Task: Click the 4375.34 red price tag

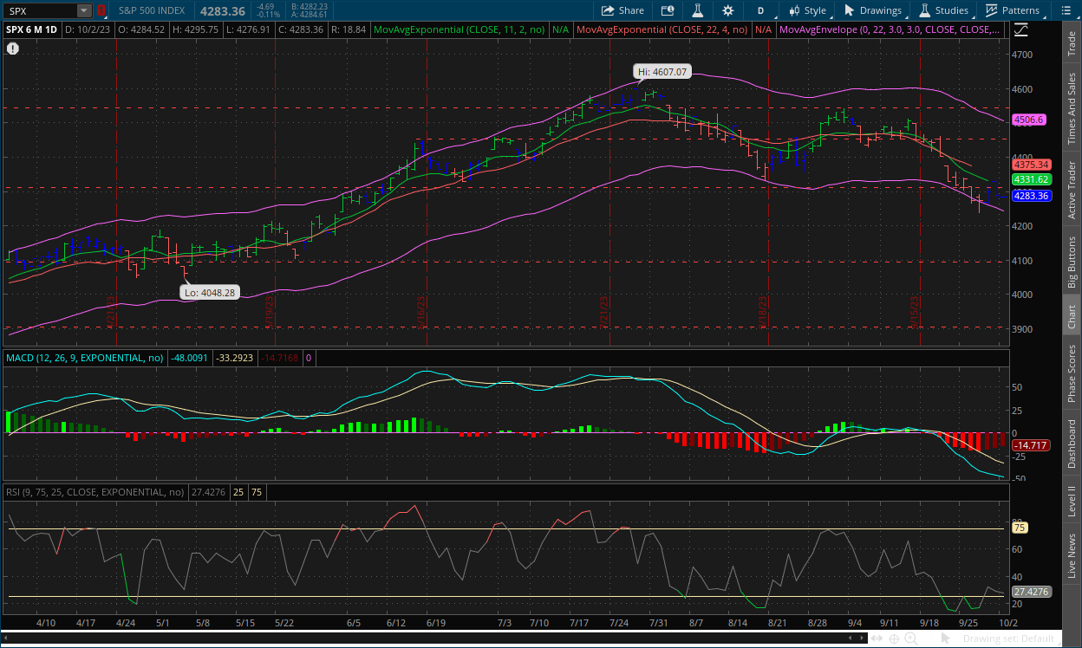Action: click(1032, 165)
